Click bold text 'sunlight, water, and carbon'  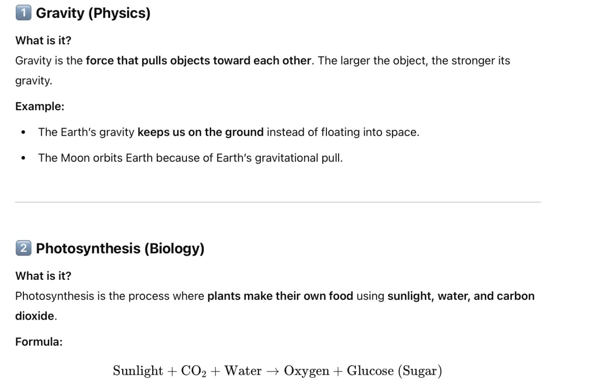click(461, 296)
